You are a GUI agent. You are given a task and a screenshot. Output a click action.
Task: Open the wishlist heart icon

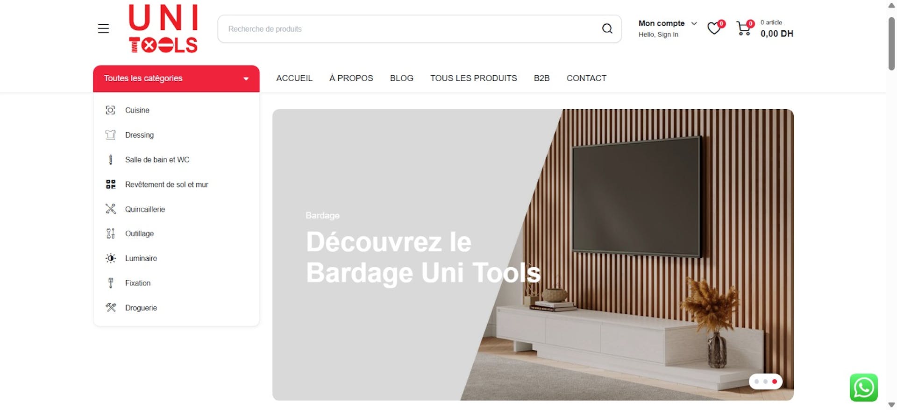714,28
